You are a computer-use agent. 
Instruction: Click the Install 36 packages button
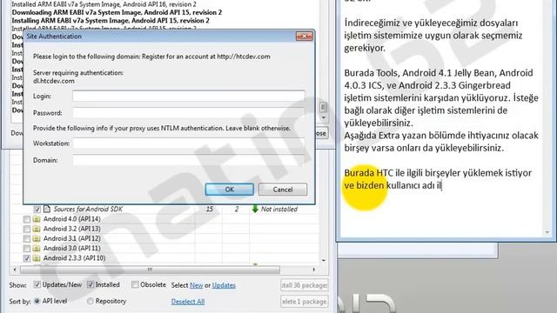pyautogui.click(x=304, y=285)
